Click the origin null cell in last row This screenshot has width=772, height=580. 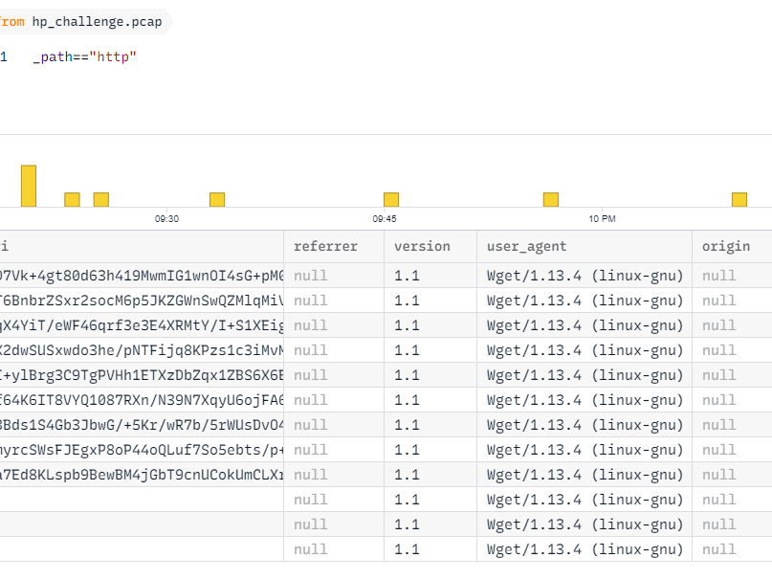[x=719, y=549]
